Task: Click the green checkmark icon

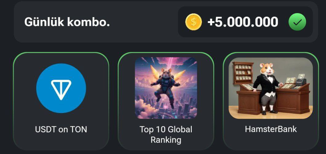Action: (x=297, y=22)
